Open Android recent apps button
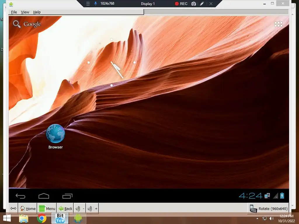The width and height of the screenshot is (299, 224). click(x=67, y=196)
